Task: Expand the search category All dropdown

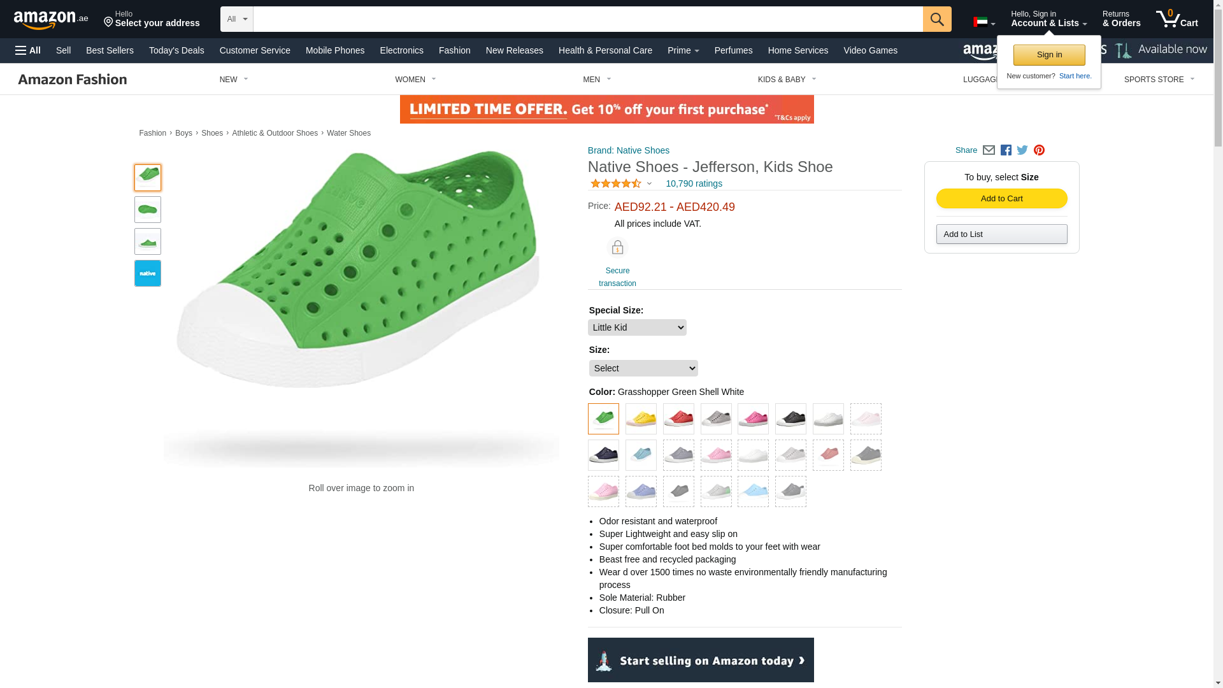Action: pos(237,19)
